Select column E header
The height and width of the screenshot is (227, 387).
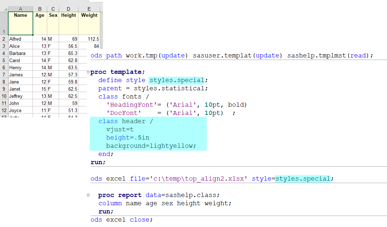tap(89, 9)
